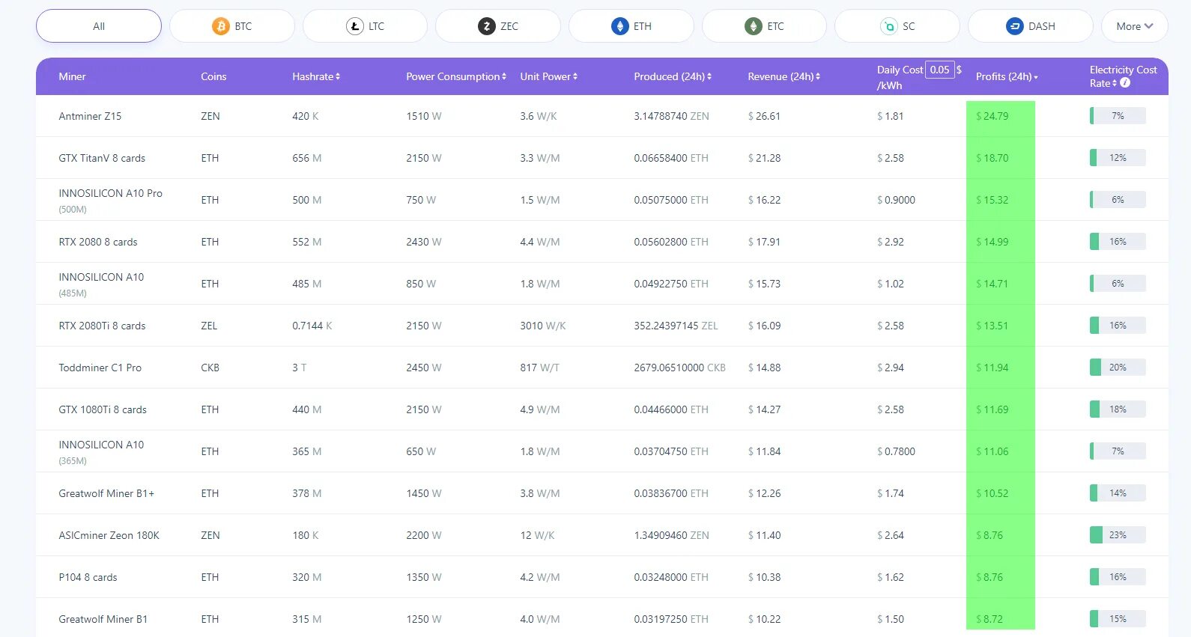Image resolution: width=1191 pixels, height=637 pixels.
Task: Open Toddminer C1 Pro miner
Action: coord(100,368)
